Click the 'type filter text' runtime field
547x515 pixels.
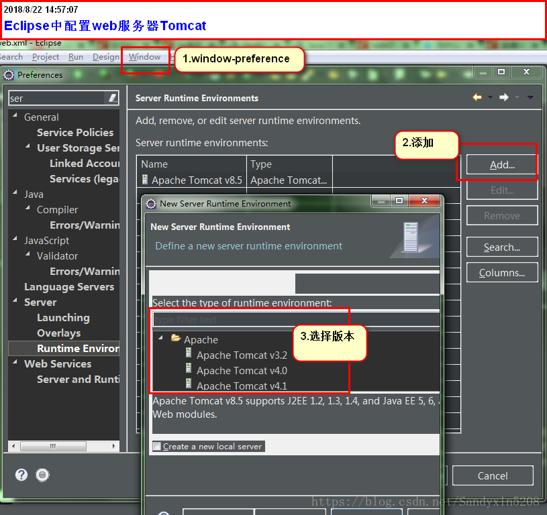pos(296,319)
